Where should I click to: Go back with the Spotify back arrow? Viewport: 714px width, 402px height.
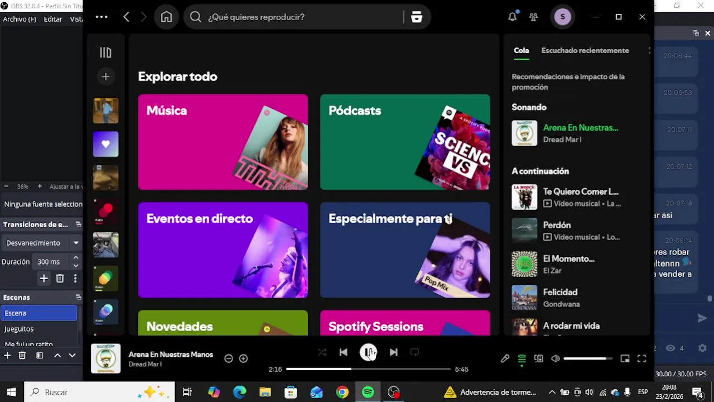pos(126,17)
